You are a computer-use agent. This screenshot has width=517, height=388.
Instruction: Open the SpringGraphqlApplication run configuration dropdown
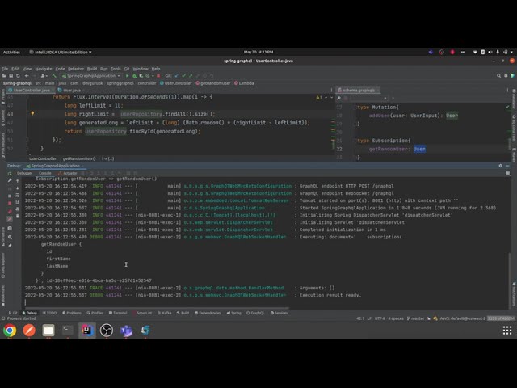point(91,76)
